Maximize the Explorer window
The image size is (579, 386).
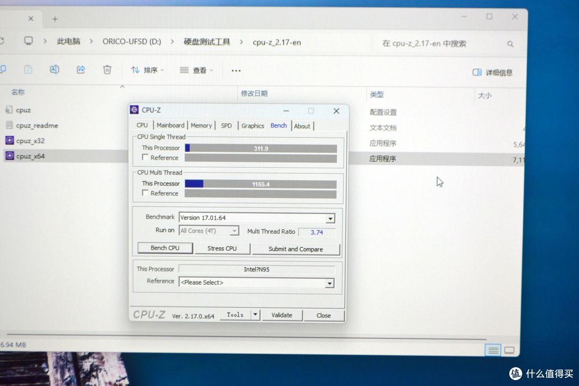coord(489,17)
